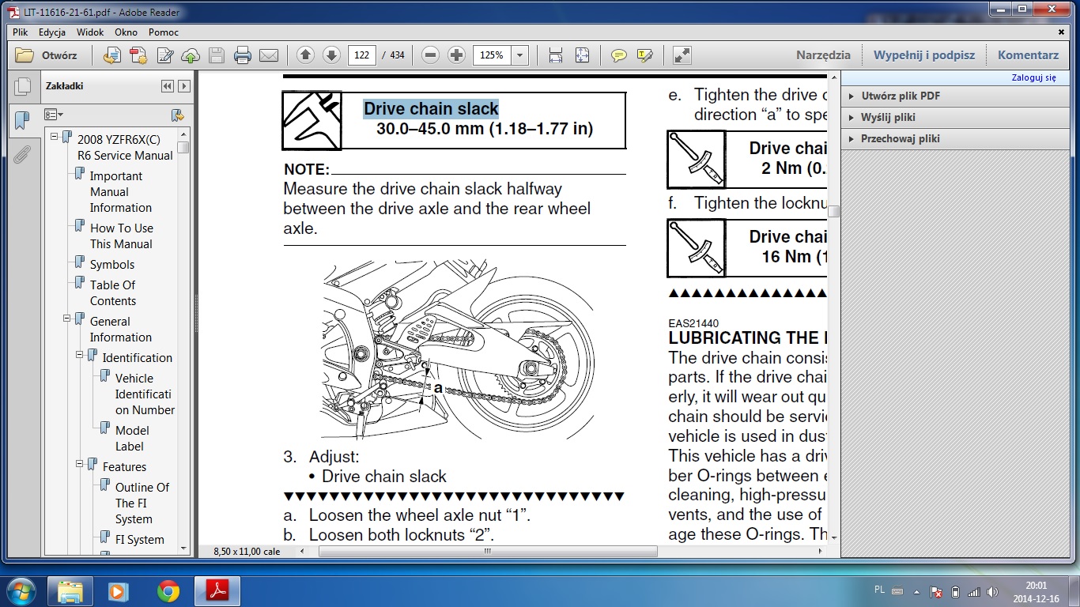Open the Widok menu
This screenshot has width=1080, height=607.
90,32
